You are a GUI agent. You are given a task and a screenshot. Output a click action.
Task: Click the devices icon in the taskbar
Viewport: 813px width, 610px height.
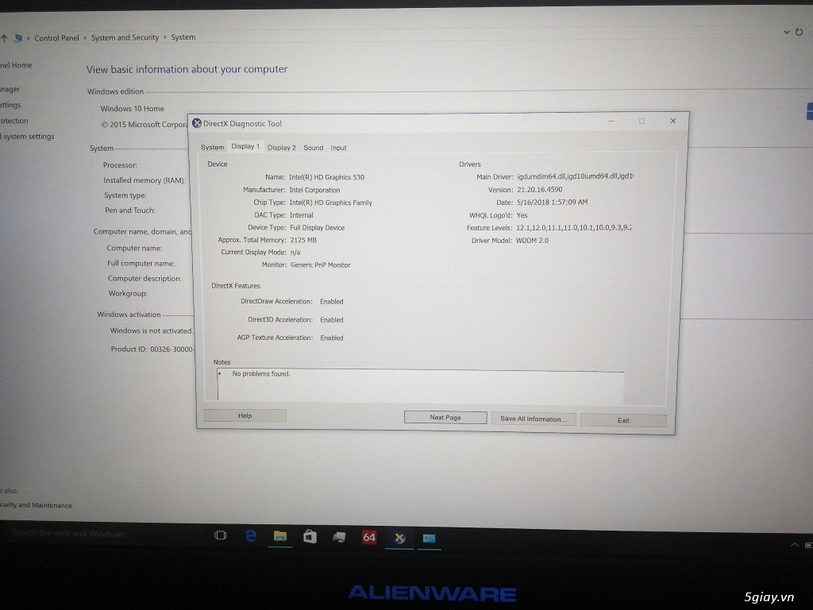click(339, 537)
